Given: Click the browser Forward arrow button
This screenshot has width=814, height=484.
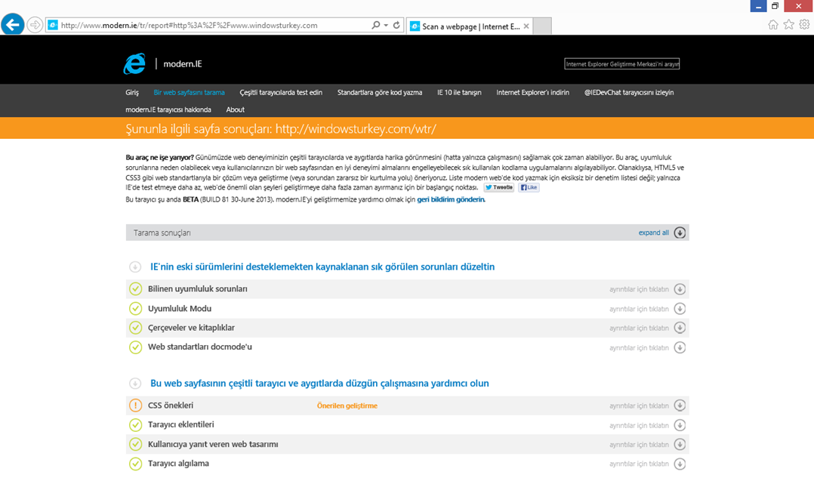Looking at the screenshot, I should [35, 25].
